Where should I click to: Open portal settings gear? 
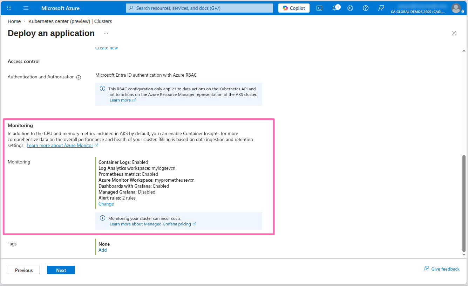350,8
